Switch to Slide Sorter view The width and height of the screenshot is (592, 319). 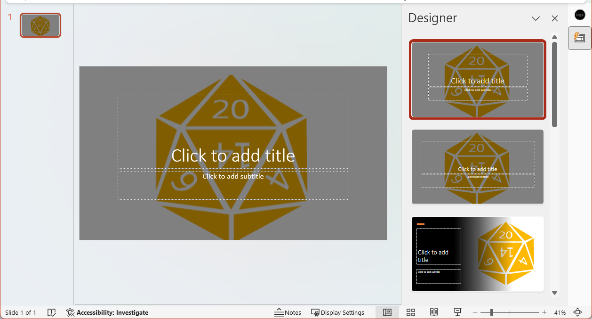point(410,312)
